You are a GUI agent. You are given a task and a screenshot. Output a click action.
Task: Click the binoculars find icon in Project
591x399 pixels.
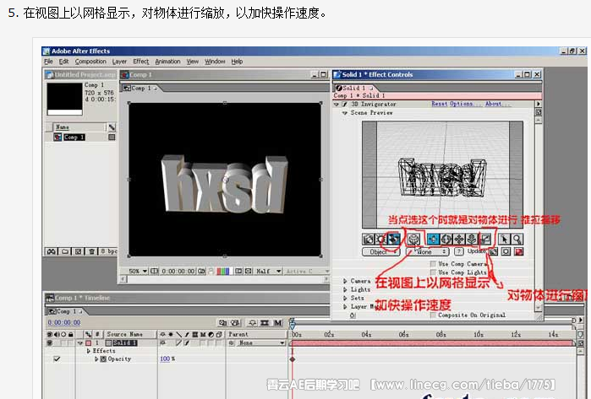coord(52,251)
